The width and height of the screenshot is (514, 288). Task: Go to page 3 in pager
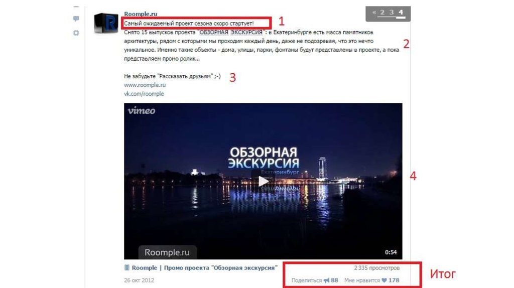[392, 13]
